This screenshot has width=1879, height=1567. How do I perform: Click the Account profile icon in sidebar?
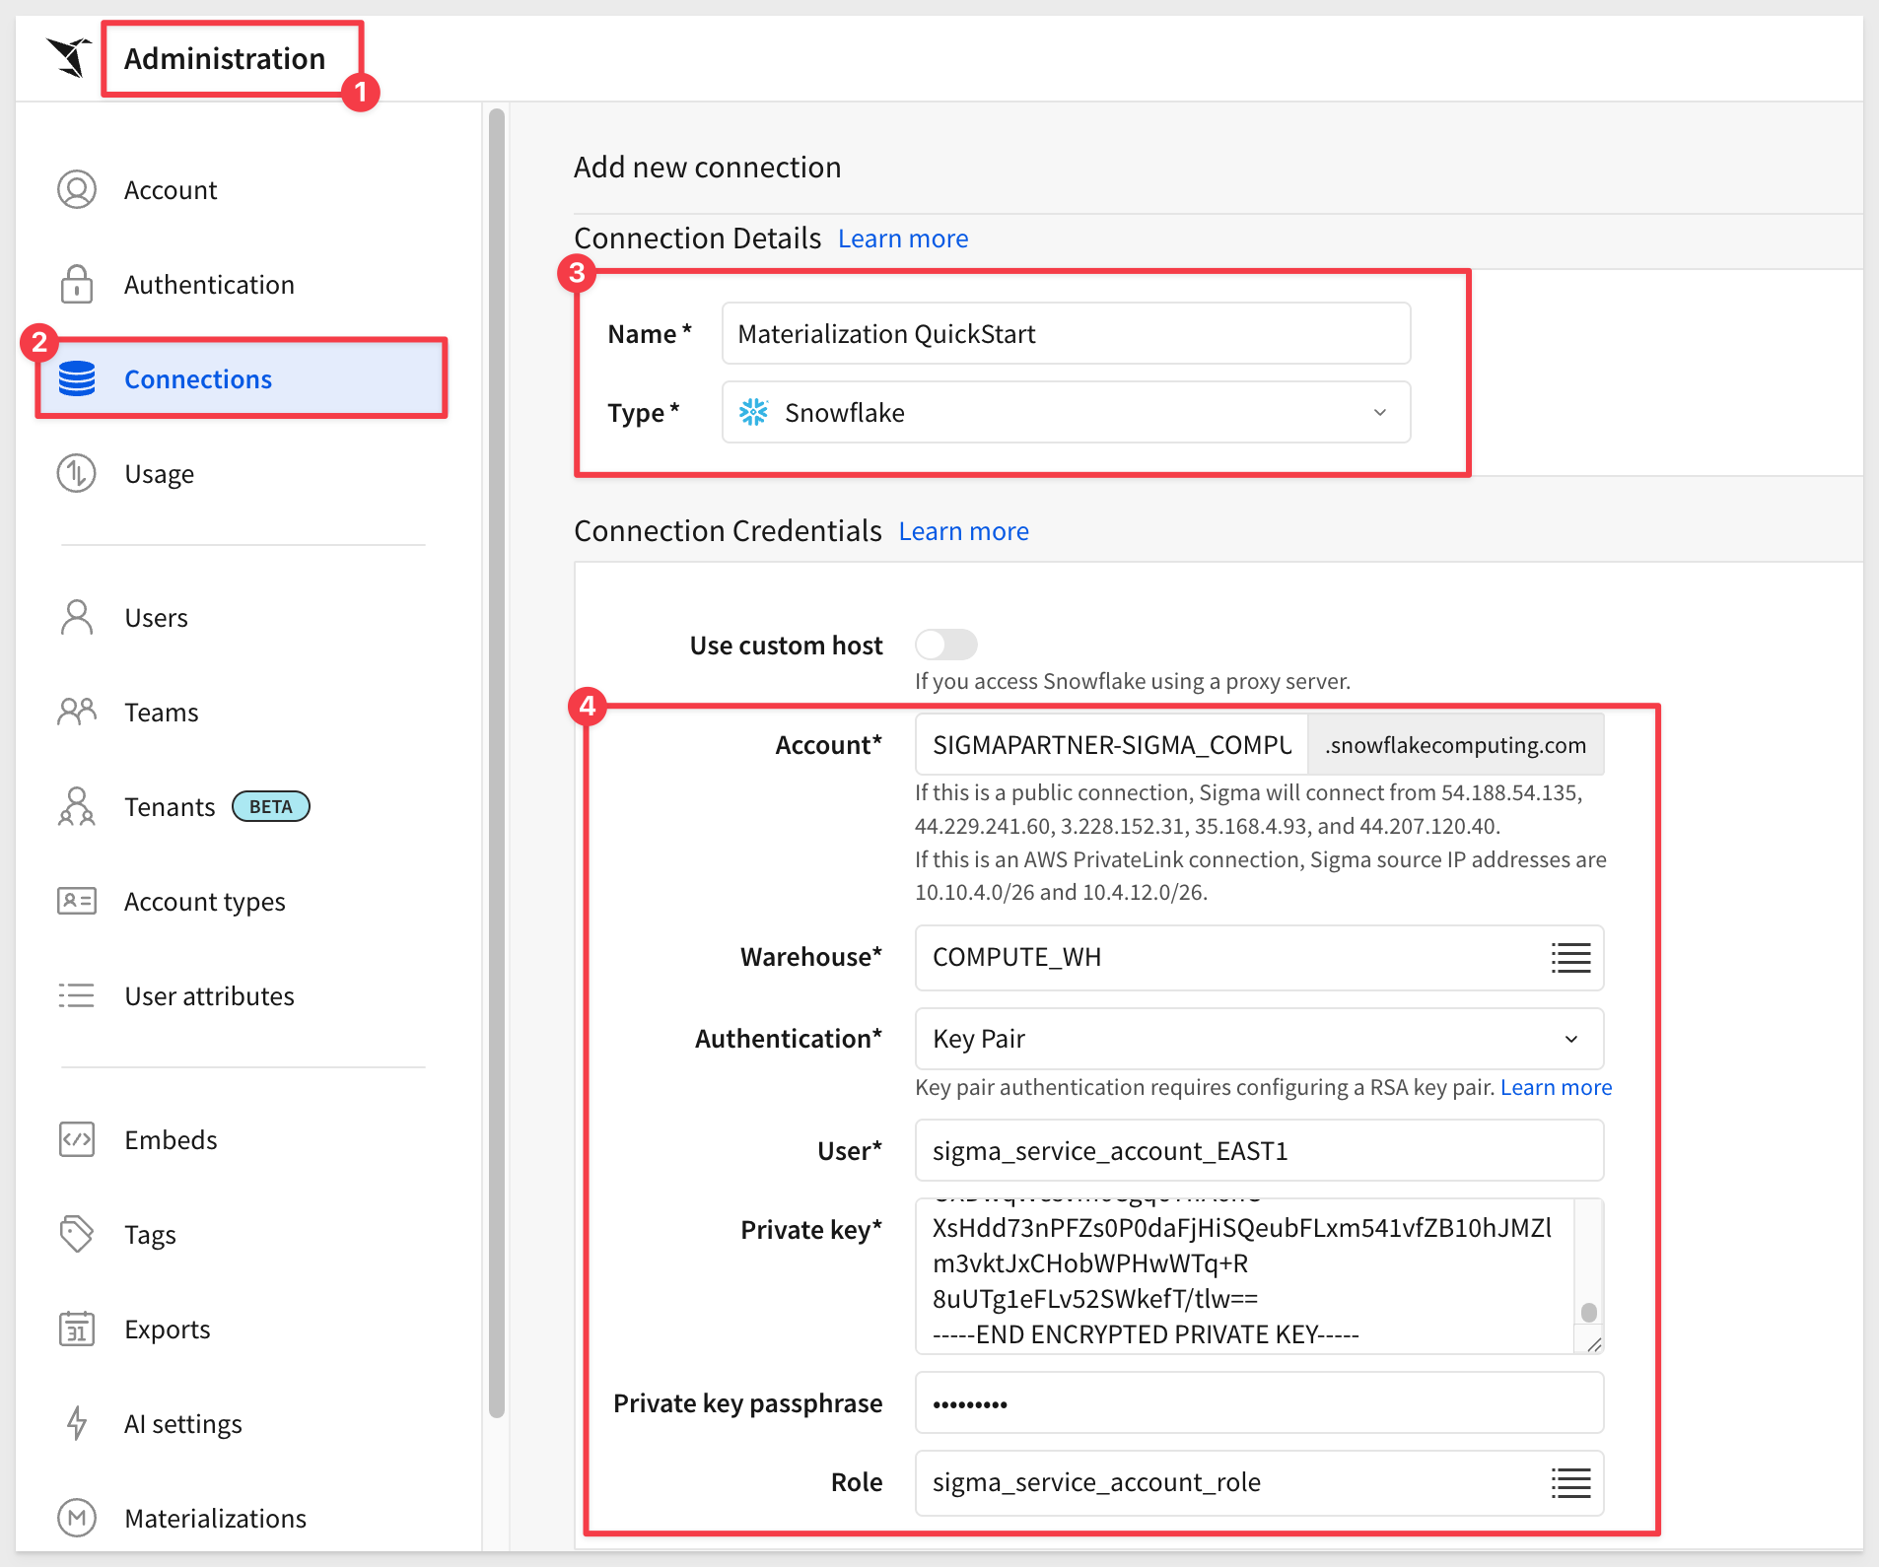tap(77, 189)
